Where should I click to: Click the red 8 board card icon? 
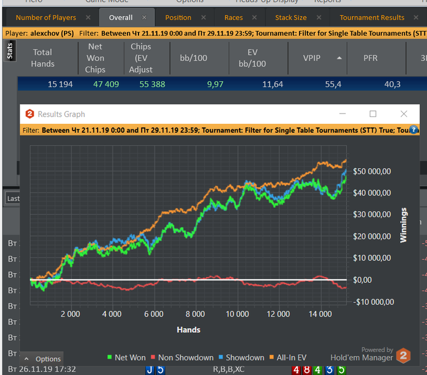(x=307, y=370)
